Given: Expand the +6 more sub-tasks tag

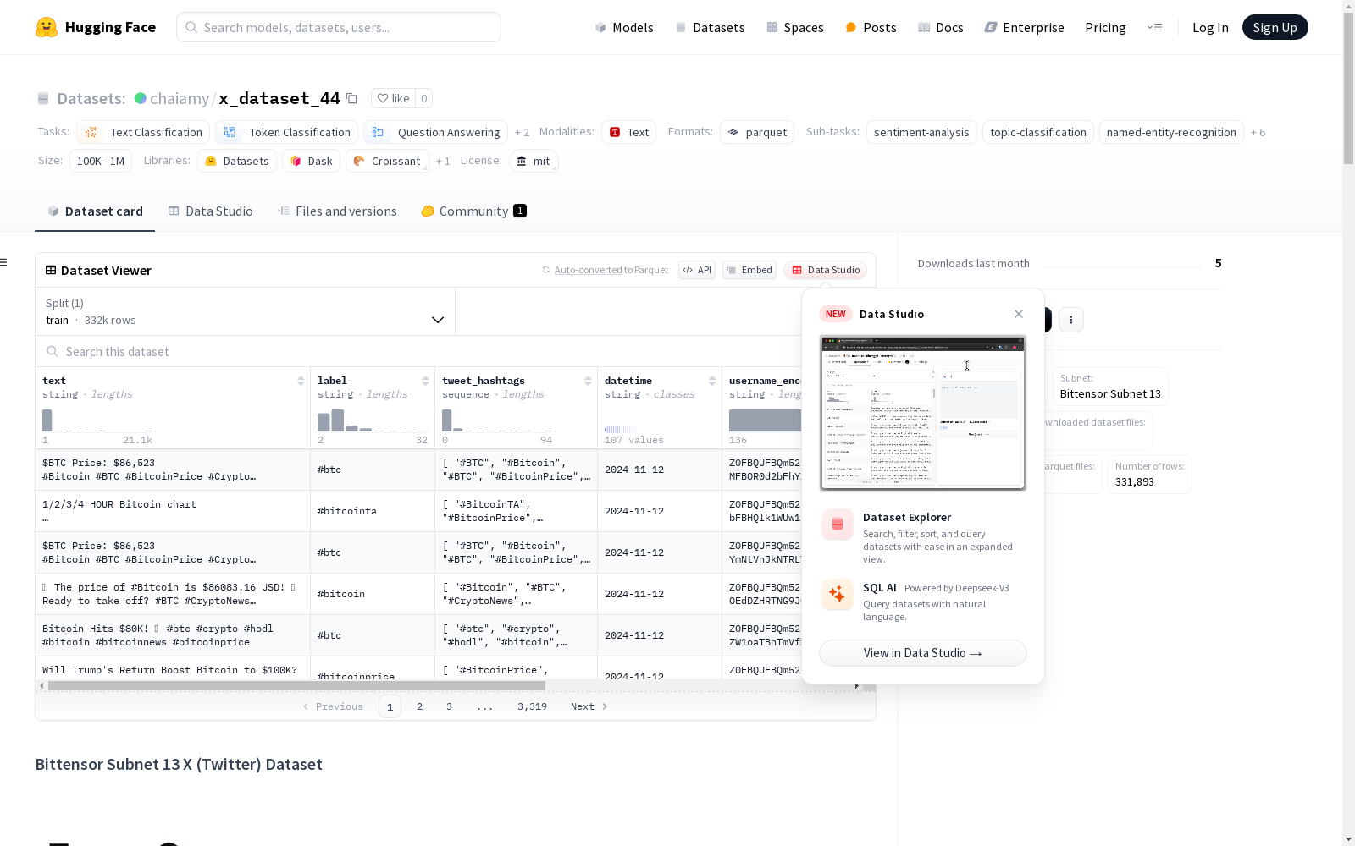Looking at the screenshot, I should tap(1258, 133).
